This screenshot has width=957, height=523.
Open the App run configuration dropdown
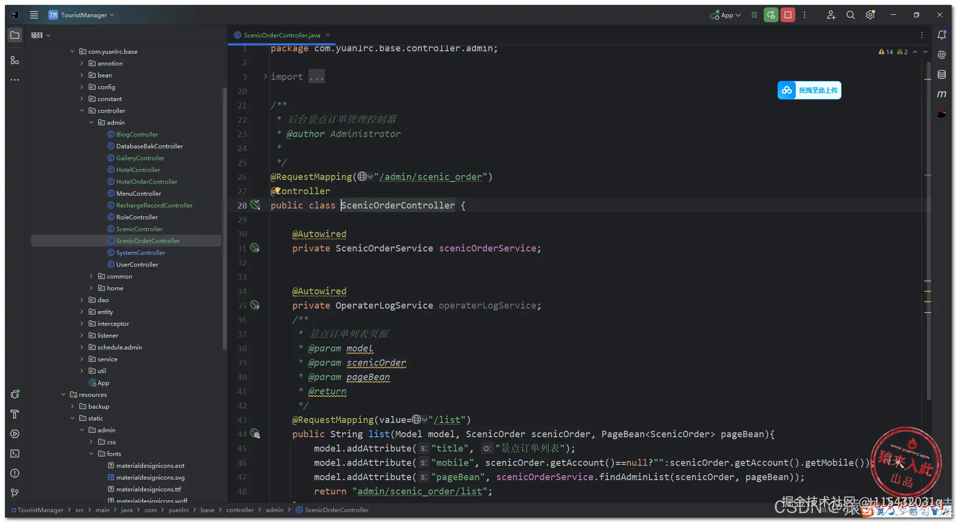[725, 15]
